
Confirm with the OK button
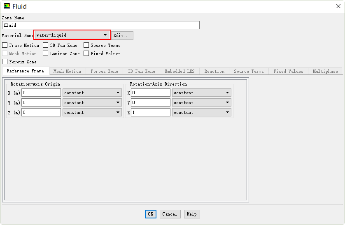151,214
